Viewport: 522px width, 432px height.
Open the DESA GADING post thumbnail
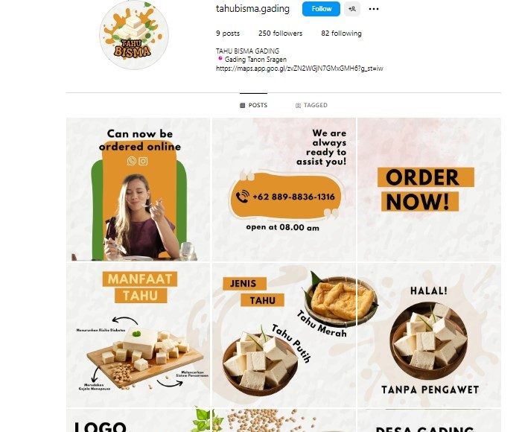[x=429, y=421]
